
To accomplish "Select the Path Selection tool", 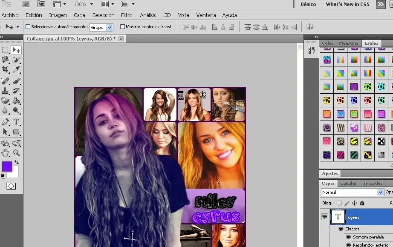I will [x=5, y=132].
